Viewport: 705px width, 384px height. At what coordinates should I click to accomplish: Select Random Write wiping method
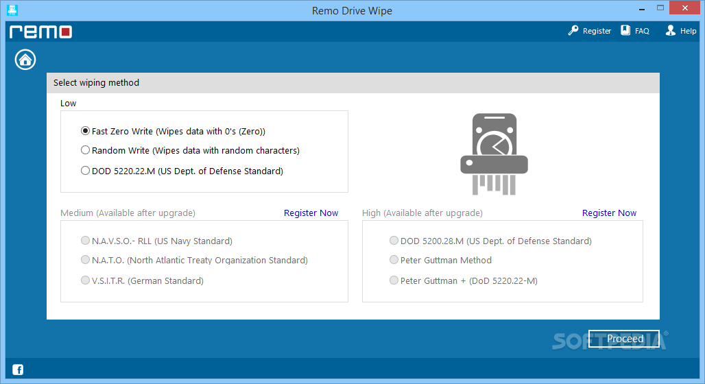coord(190,151)
